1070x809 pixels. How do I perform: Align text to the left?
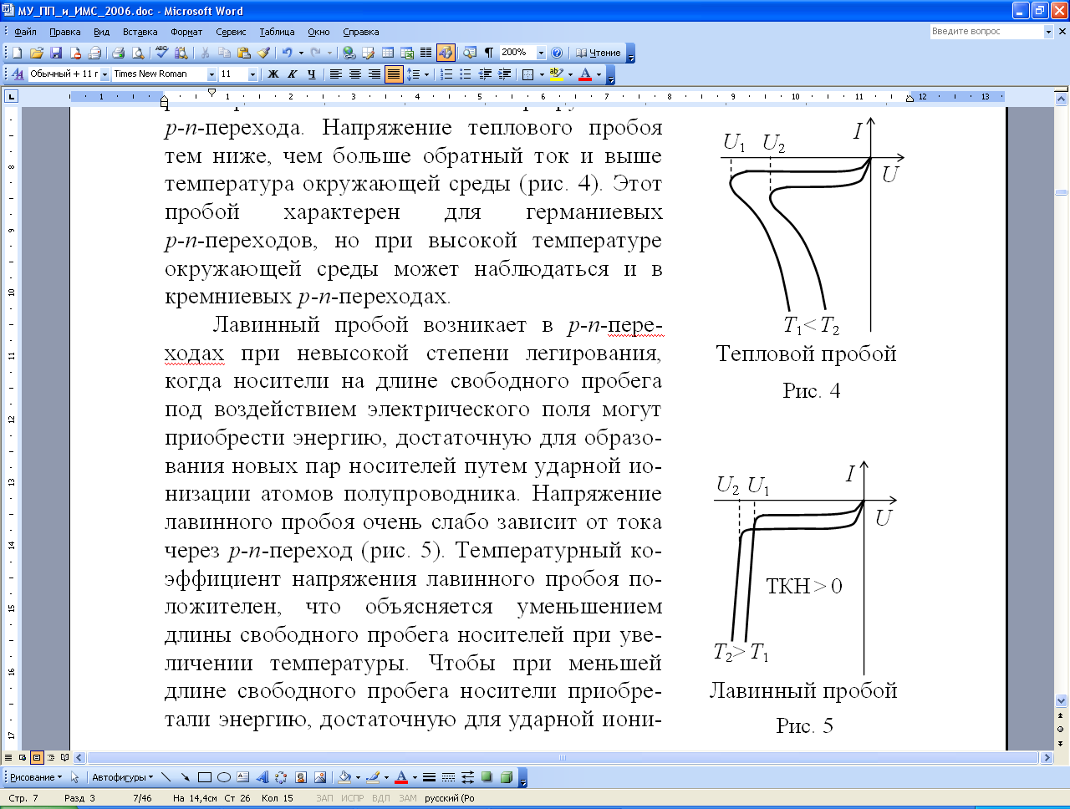[335, 74]
